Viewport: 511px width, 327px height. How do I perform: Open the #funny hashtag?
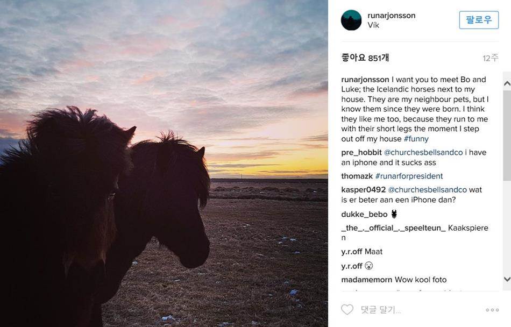click(417, 138)
